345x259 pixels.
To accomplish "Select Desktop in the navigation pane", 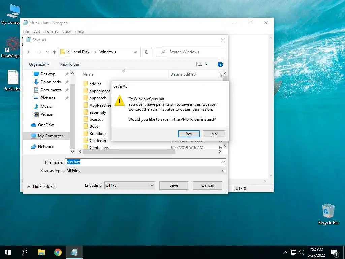I will click(x=48, y=74).
